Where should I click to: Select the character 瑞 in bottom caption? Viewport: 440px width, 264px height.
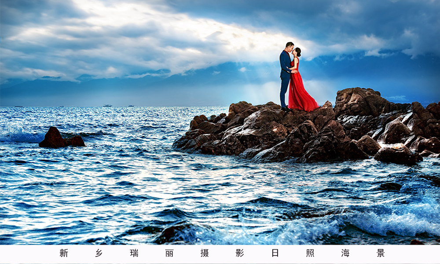point(134,253)
